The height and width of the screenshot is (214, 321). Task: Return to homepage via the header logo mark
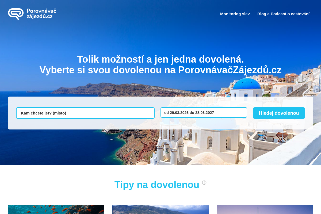[16, 14]
